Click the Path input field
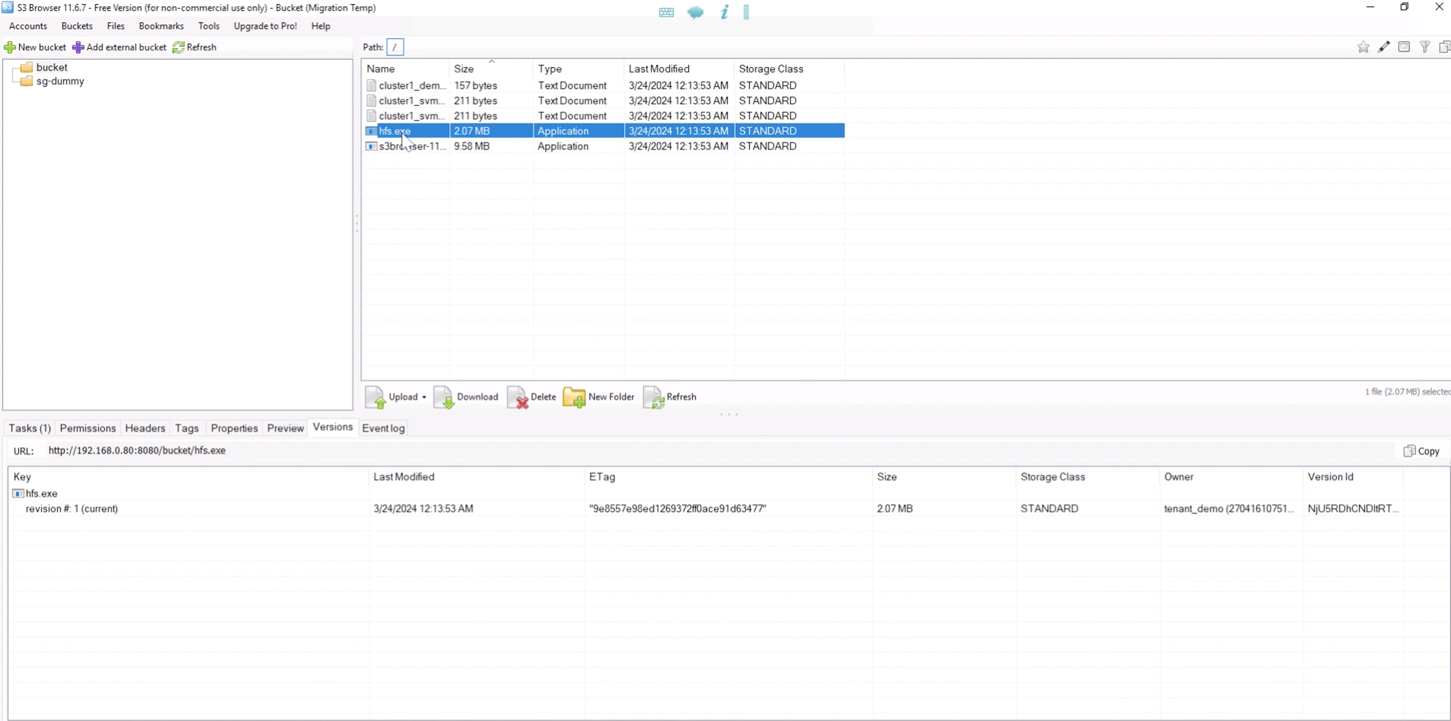Image resolution: width=1451 pixels, height=721 pixels. (x=395, y=46)
